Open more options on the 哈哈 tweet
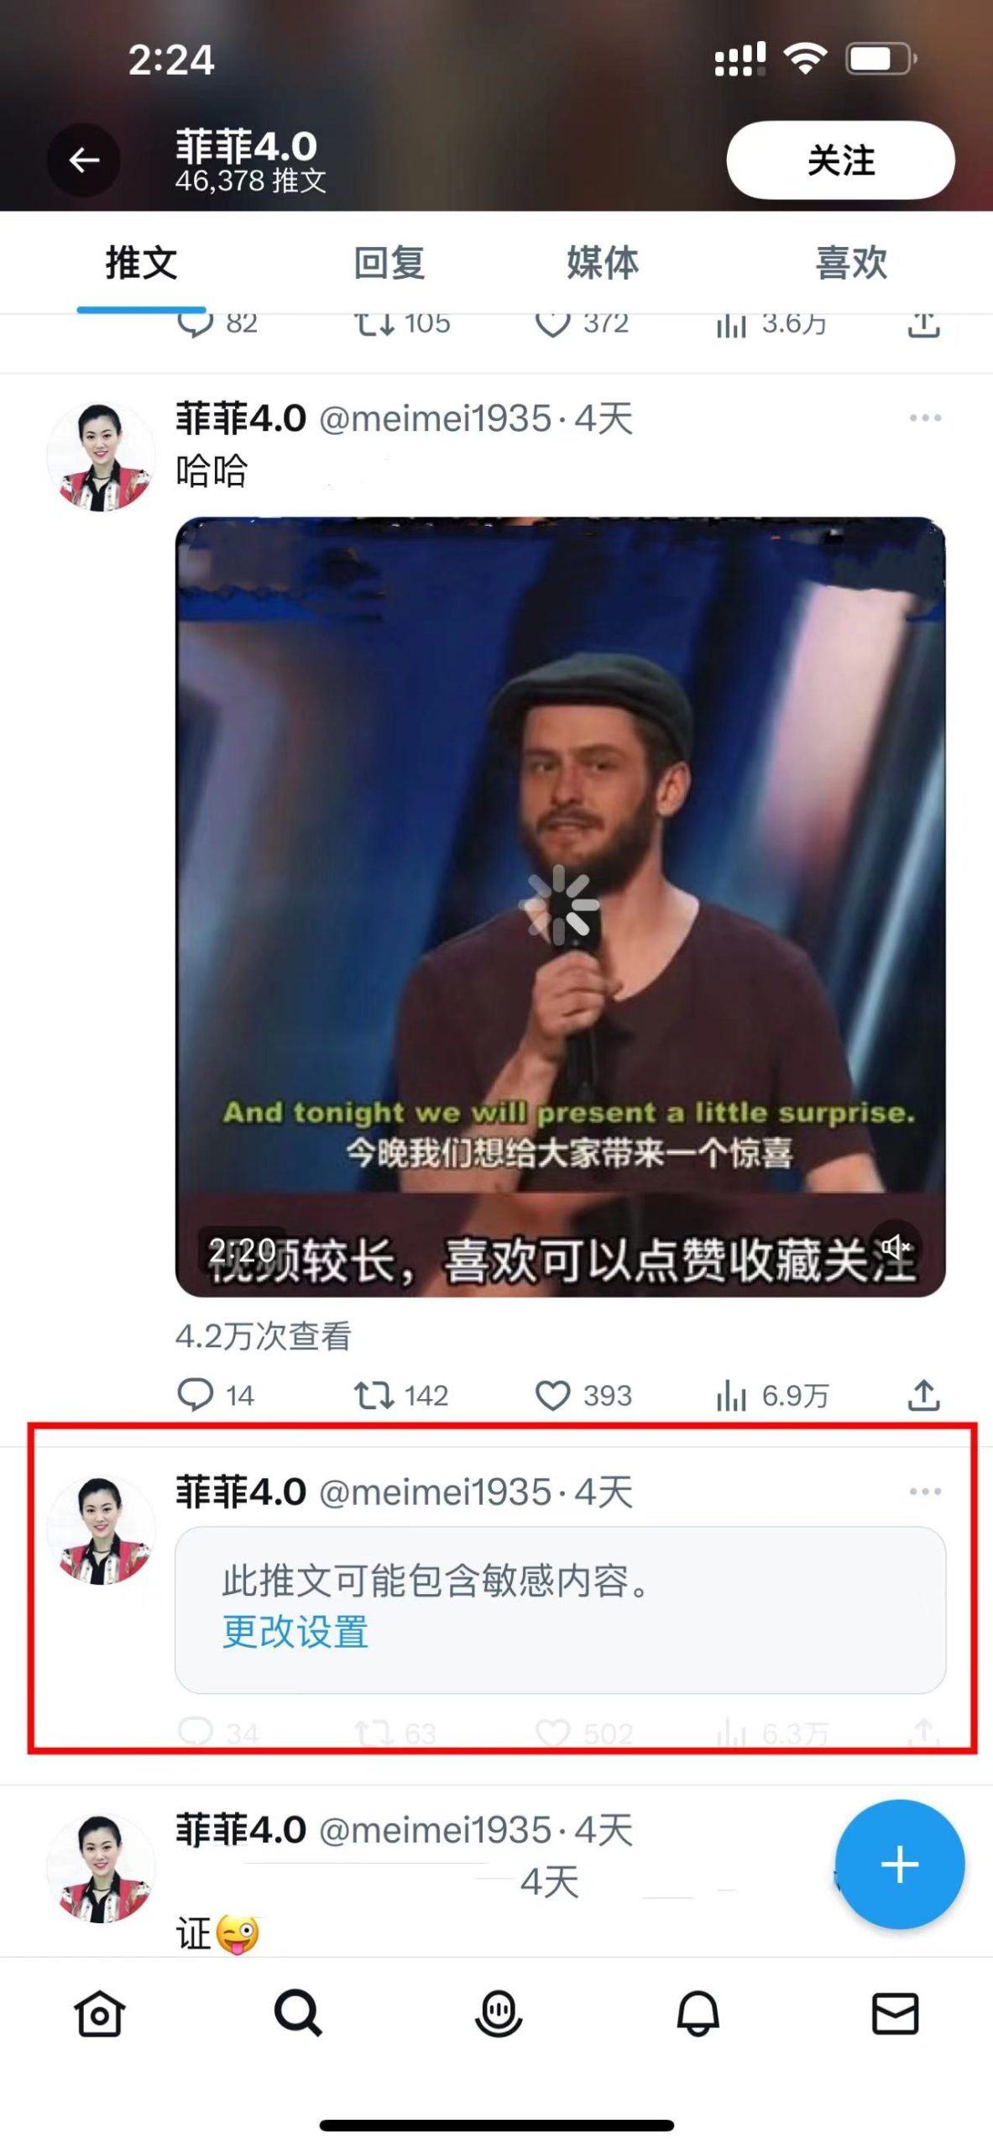Screen dimensions: 993x2150 coord(925,417)
